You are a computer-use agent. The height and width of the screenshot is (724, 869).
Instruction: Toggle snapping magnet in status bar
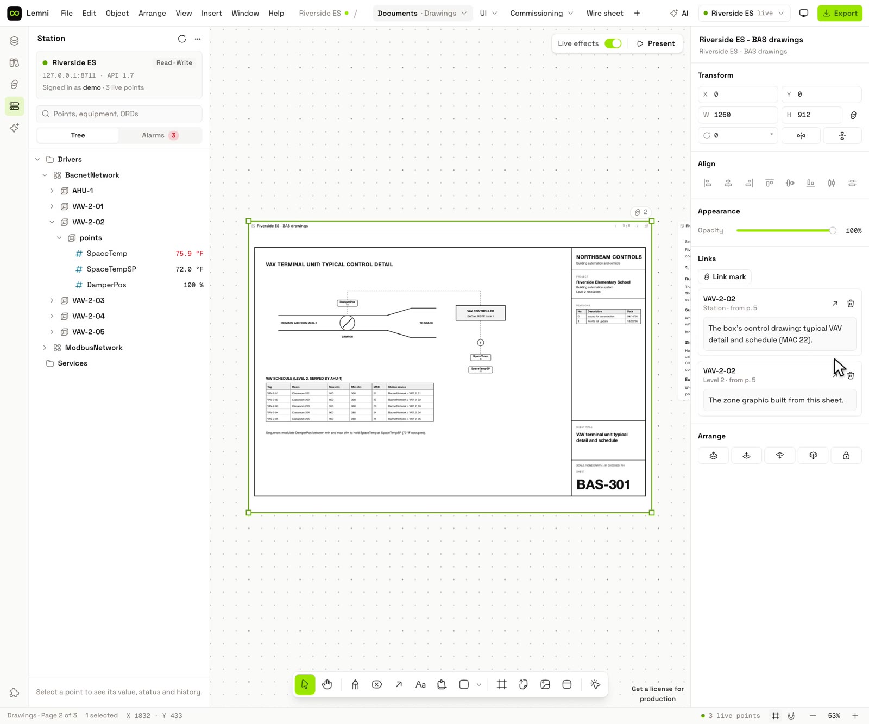(791, 716)
